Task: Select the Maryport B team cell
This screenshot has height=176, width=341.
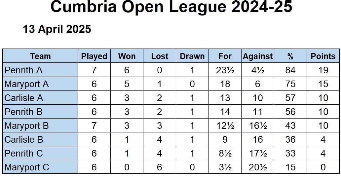Action: point(40,125)
